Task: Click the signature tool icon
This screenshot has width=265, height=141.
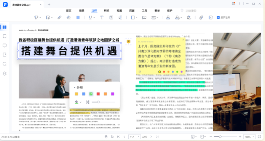Action: coord(189,18)
